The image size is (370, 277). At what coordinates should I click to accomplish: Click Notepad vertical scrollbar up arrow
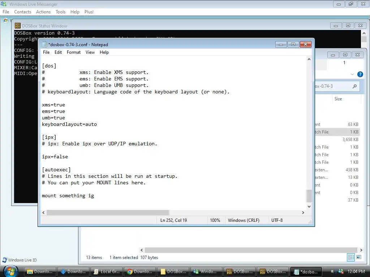pyautogui.click(x=309, y=60)
